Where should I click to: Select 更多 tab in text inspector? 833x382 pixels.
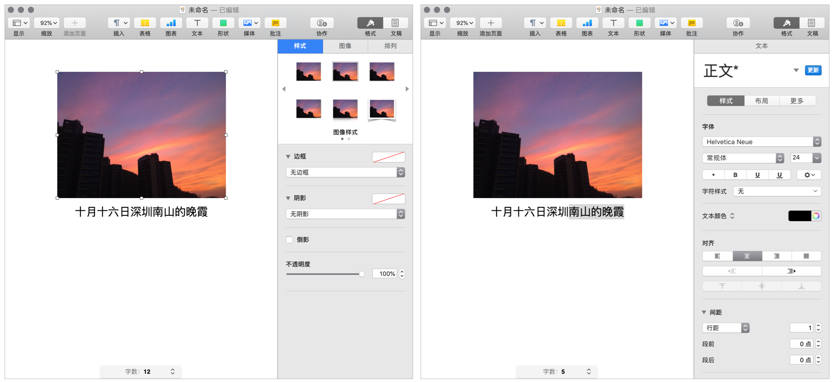(797, 101)
